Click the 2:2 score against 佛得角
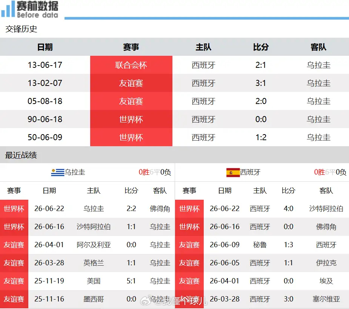The height and width of the screenshot is (309, 349). [131, 208]
